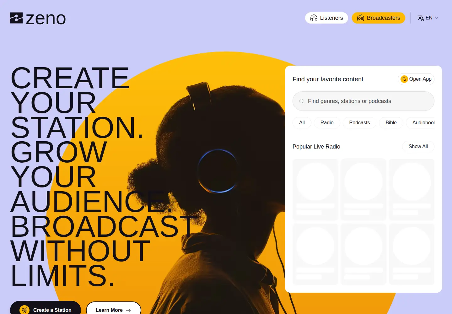The image size is (452, 314).
Task: Select the Audiobooks filter tab
Action: (420, 123)
